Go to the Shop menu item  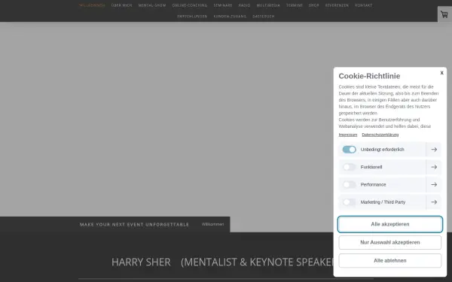point(314,5)
